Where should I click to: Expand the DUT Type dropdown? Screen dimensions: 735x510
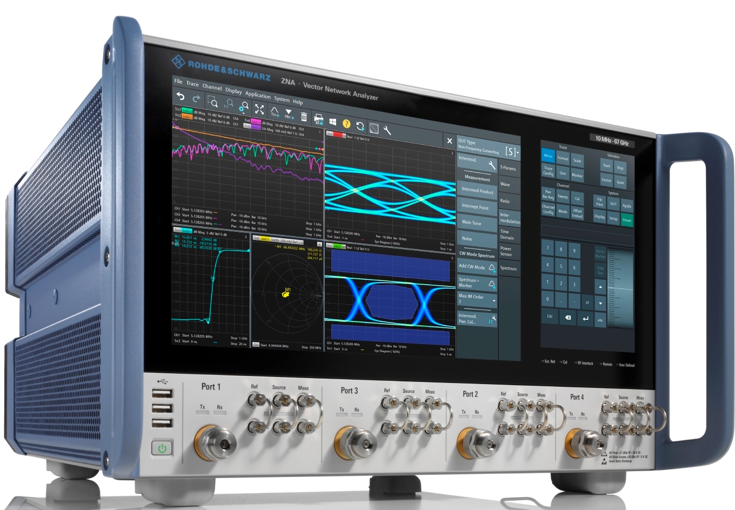511,152
